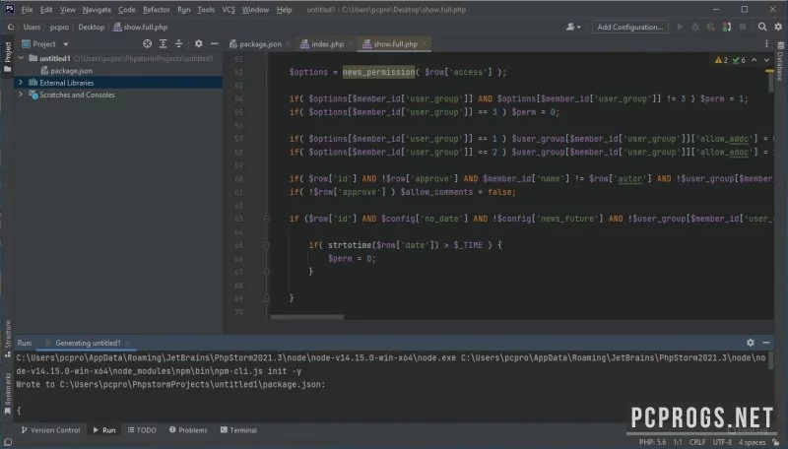The height and width of the screenshot is (449, 788).
Task: Click the Structure sidebar tab
Action: tap(8, 339)
